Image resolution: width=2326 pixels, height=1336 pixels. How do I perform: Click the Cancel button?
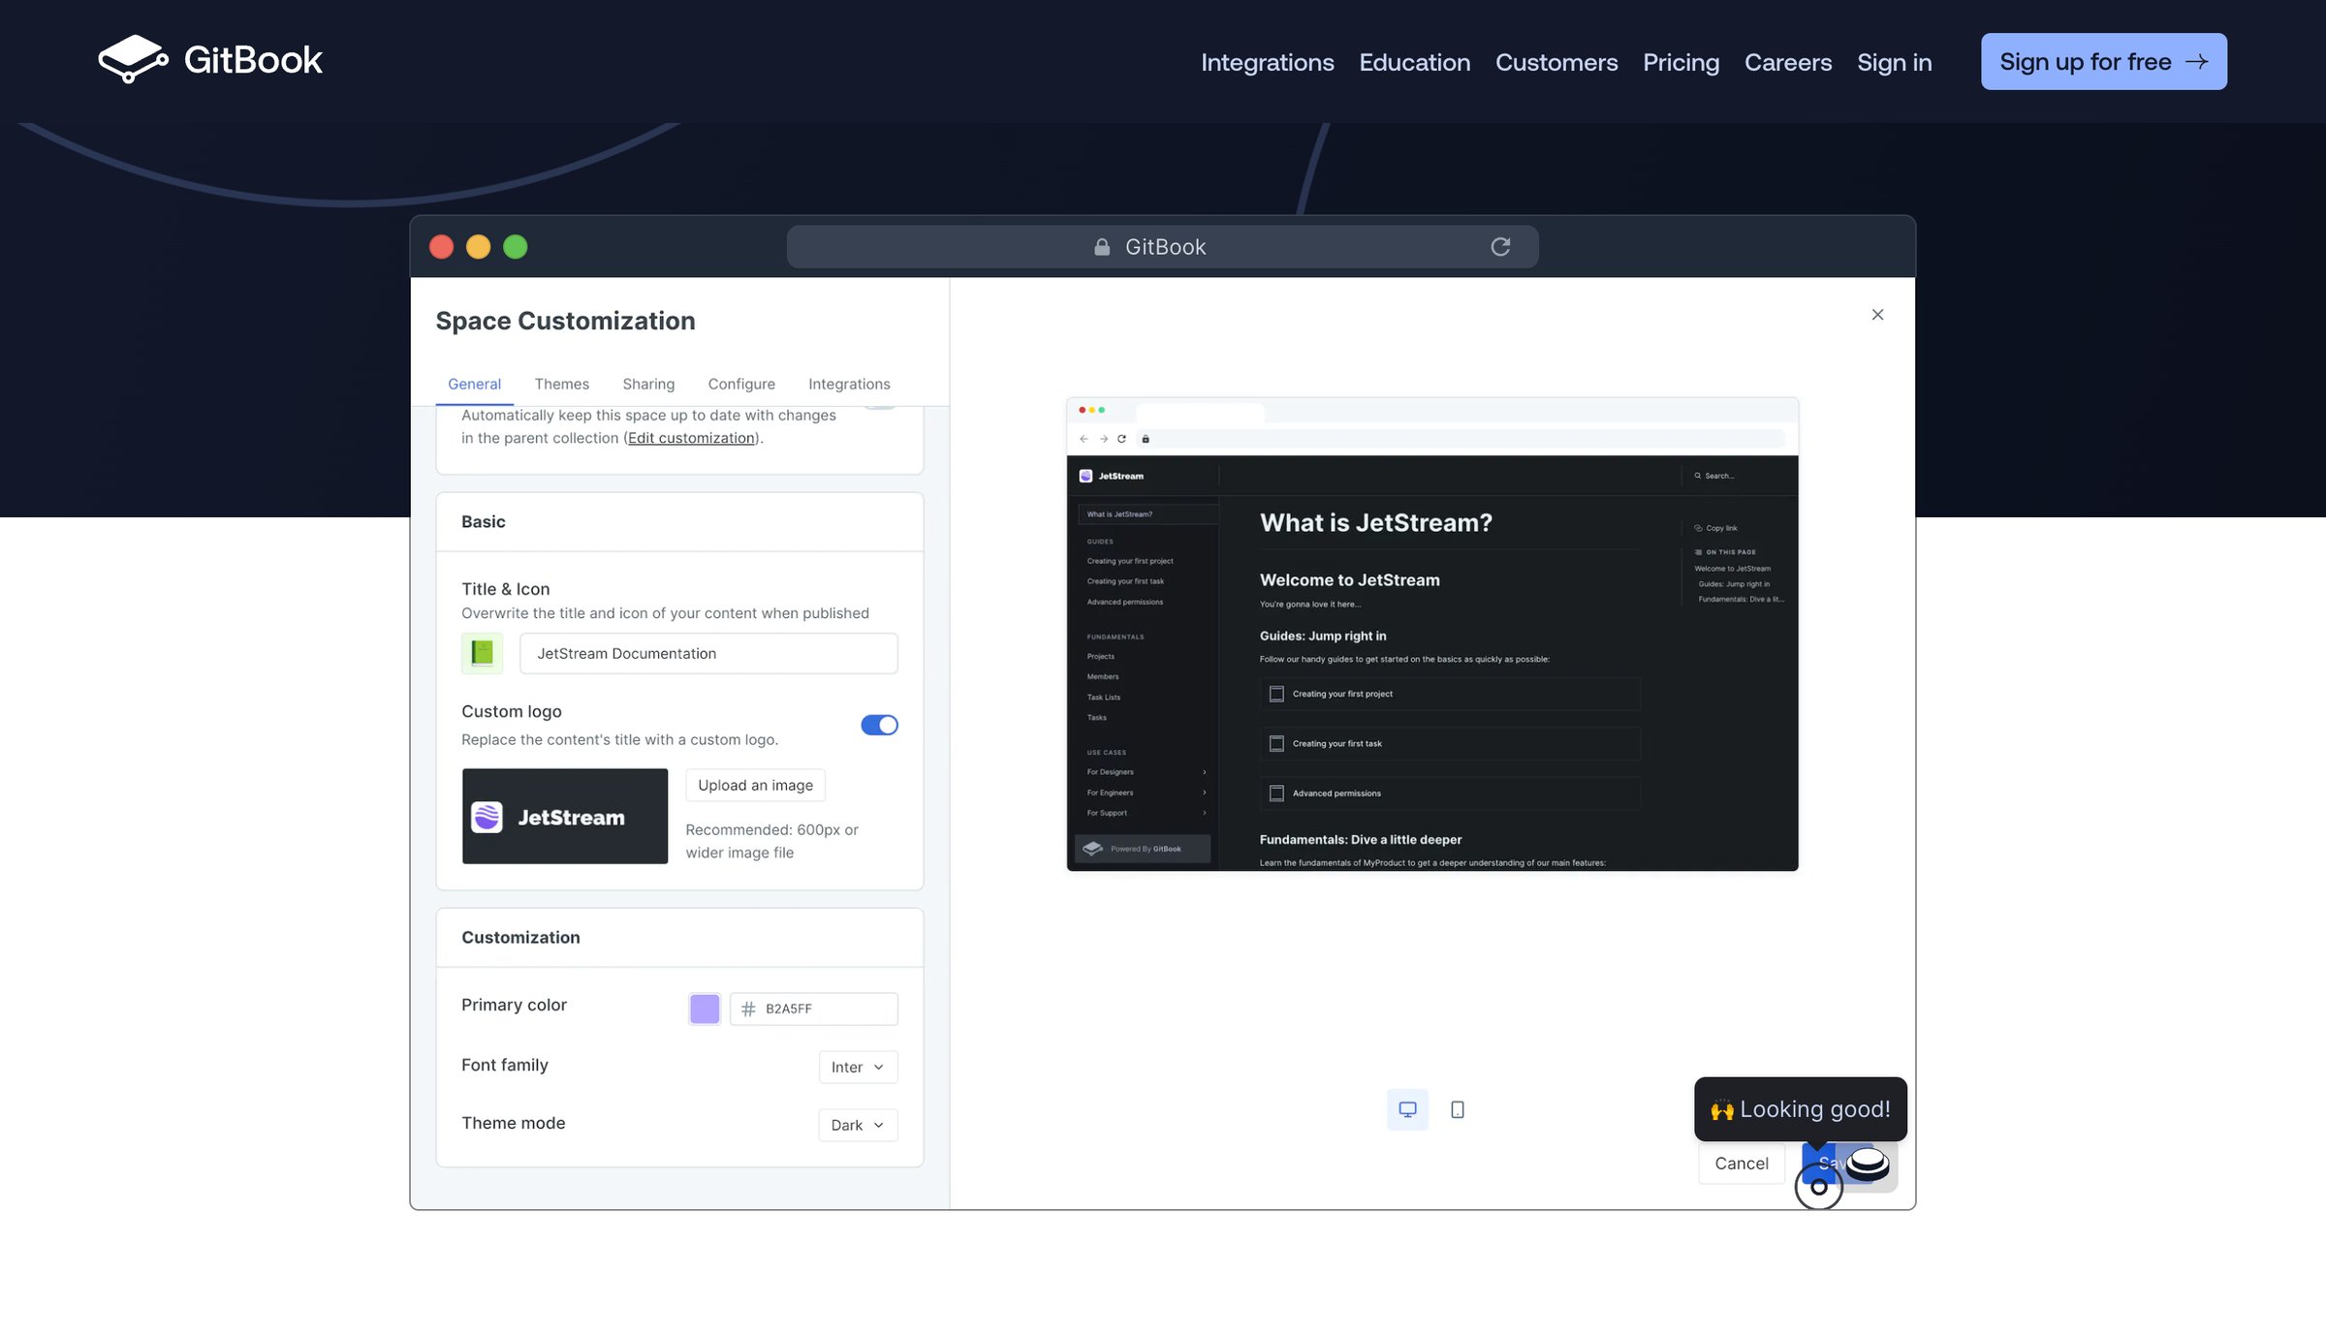[1742, 1163]
